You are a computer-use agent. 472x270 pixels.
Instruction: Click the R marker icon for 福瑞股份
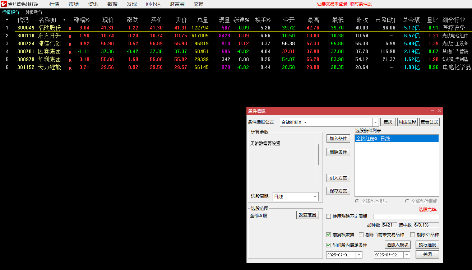click(70, 28)
